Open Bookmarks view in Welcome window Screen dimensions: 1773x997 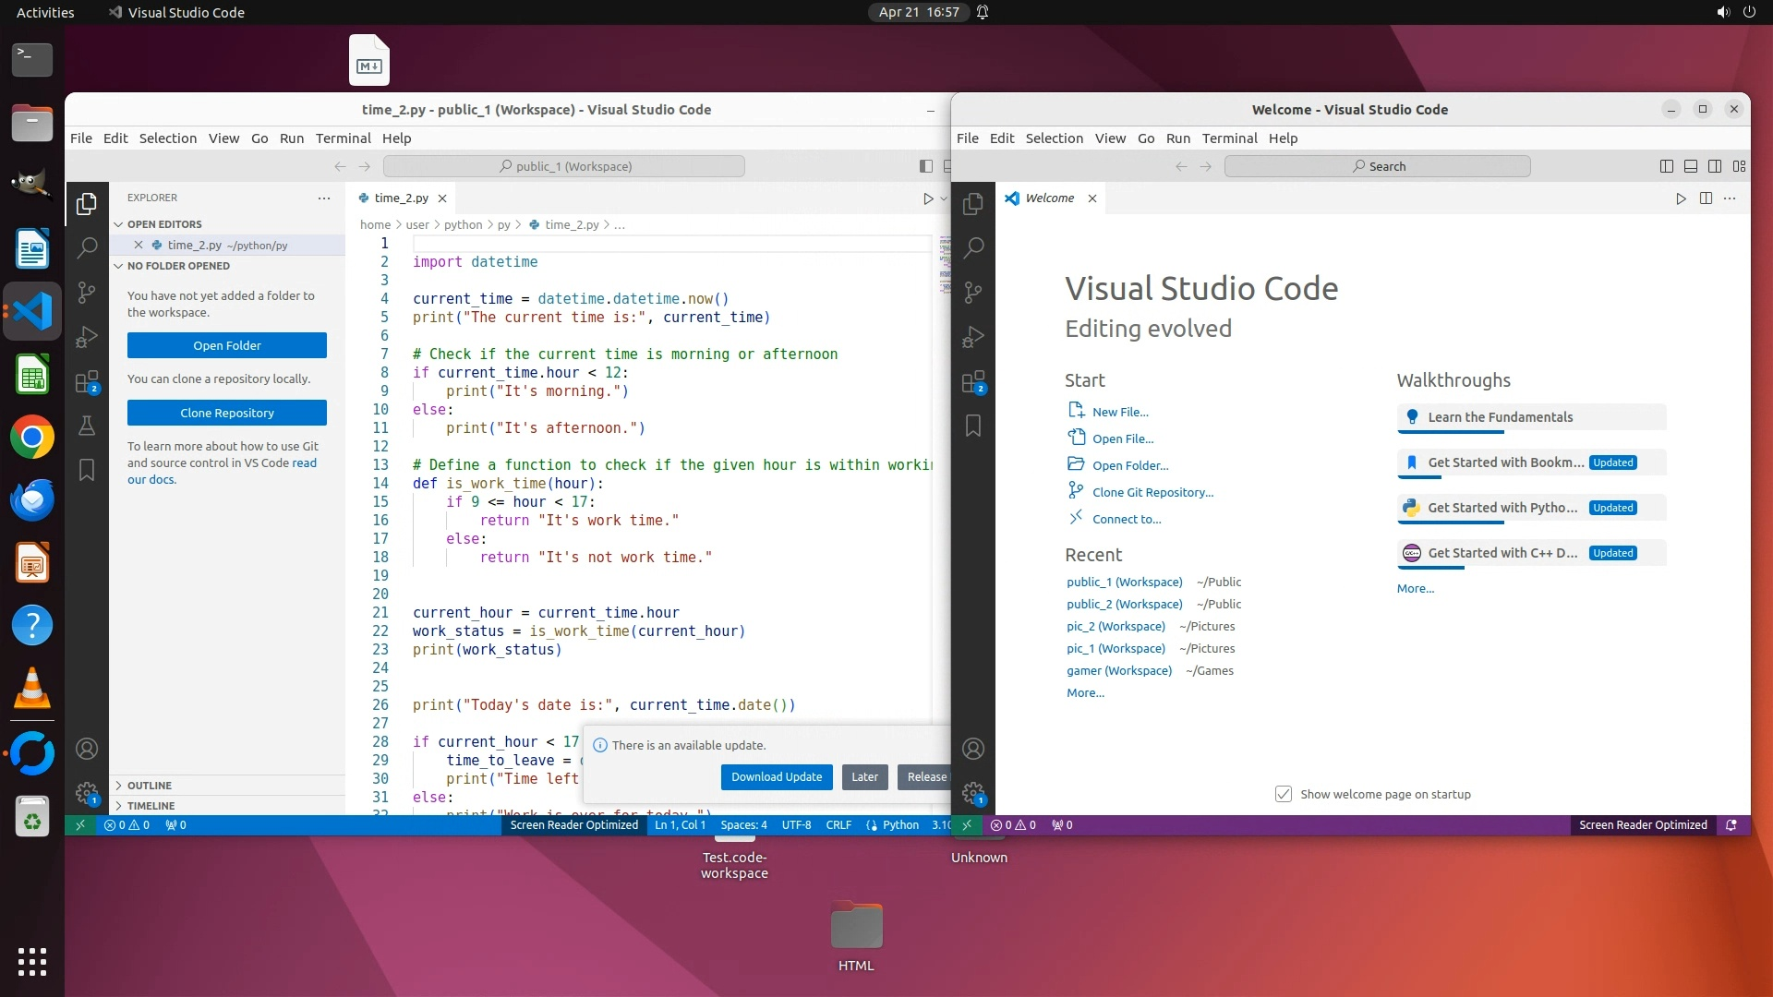(x=973, y=426)
